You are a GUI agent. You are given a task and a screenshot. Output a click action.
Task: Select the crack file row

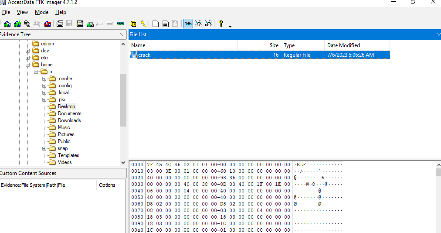[260, 55]
